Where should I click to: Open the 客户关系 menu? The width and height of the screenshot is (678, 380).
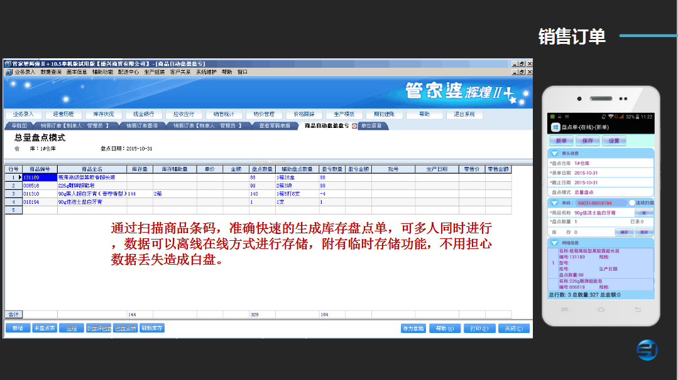pyautogui.click(x=180, y=72)
